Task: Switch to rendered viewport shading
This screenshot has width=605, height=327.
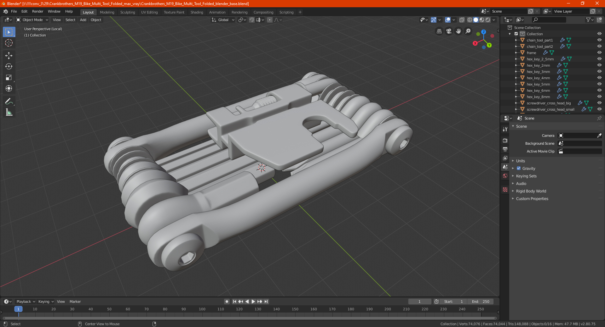Action: point(488,20)
